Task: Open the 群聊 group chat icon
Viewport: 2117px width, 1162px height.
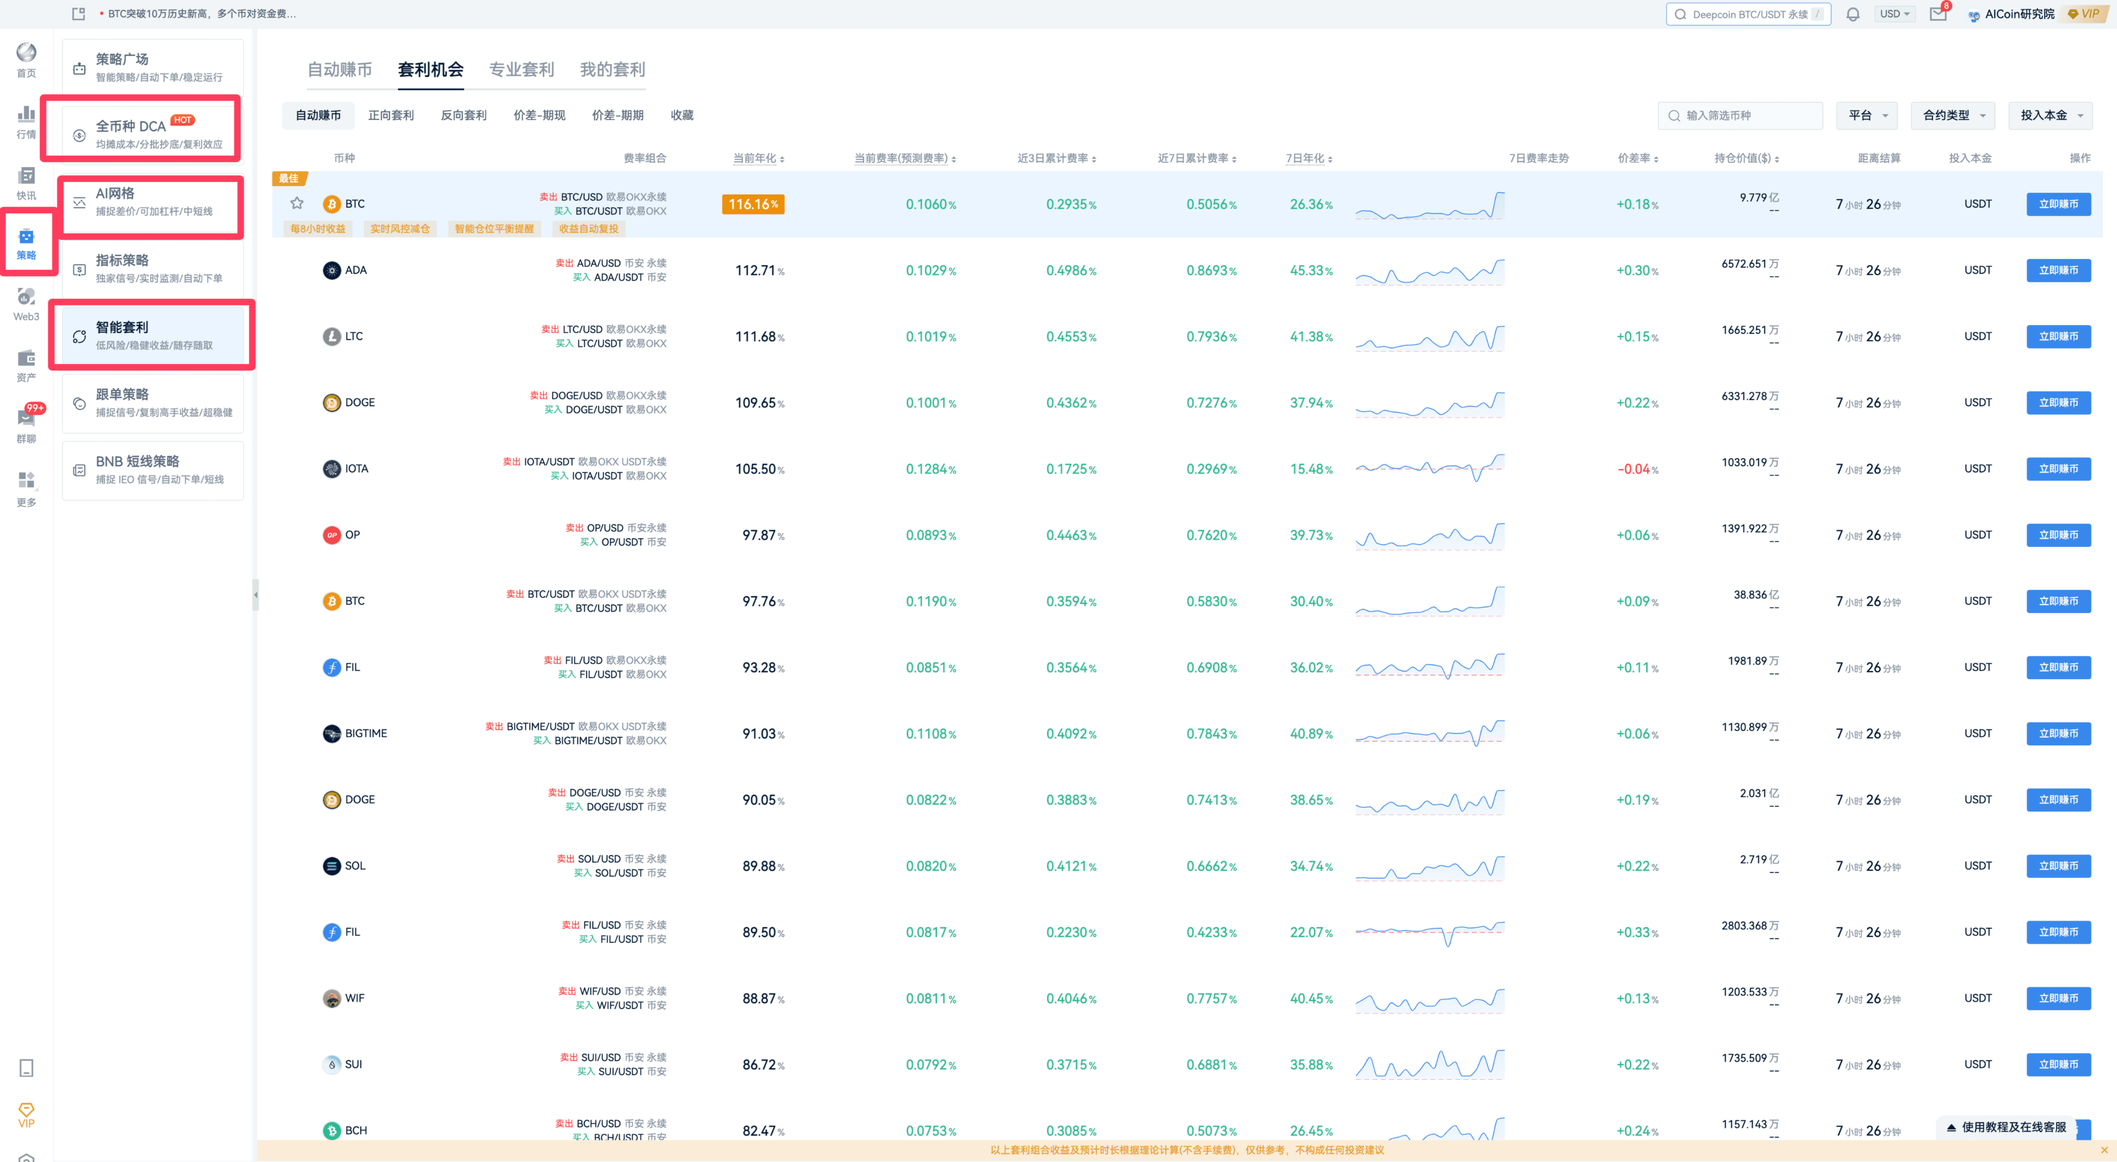Action: click(26, 425)
